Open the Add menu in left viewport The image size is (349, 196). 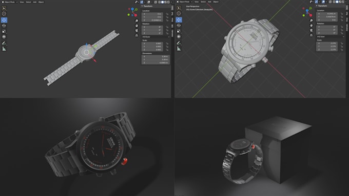(x=35, y=2)
